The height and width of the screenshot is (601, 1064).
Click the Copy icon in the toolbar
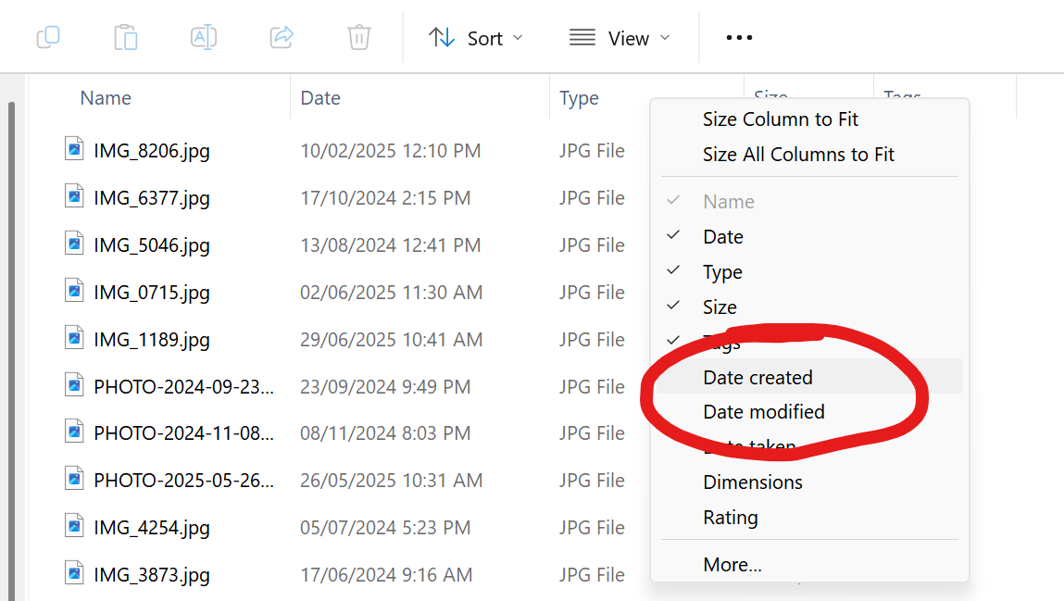pos(48,37)
